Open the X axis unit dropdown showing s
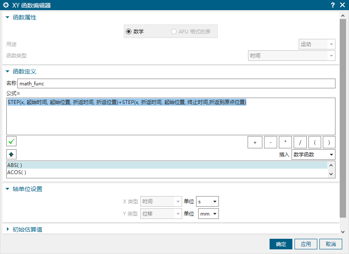This screenshot has height=254, width=349. (x=208, y=202)
